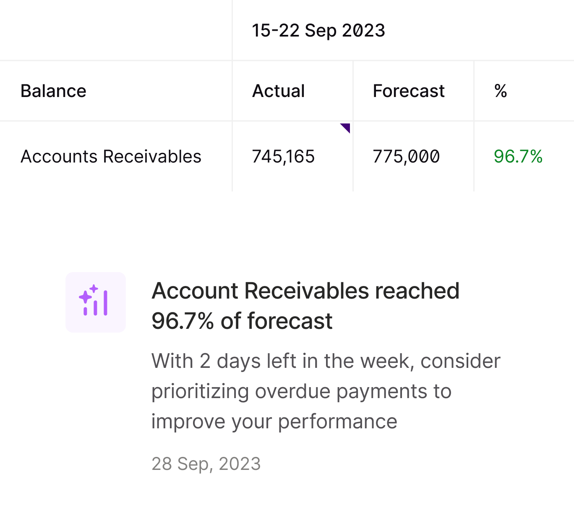Click the Balance column header
The width and height of the screenshot is (574, 514).
pos(53,91)
